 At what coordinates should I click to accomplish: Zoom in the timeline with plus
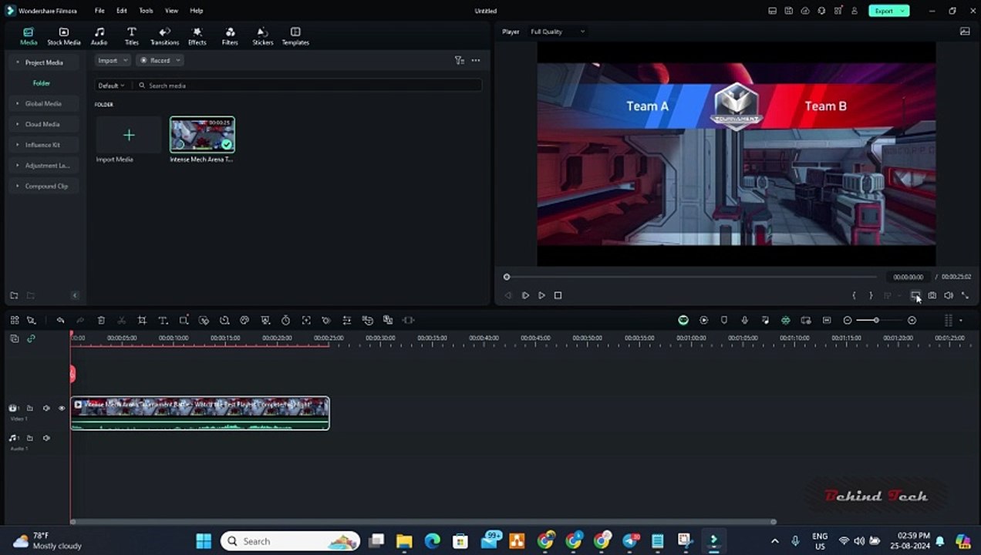click(912, 320)
